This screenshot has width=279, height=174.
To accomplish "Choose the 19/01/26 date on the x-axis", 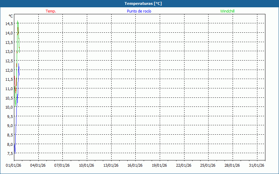I will (159, 165).
